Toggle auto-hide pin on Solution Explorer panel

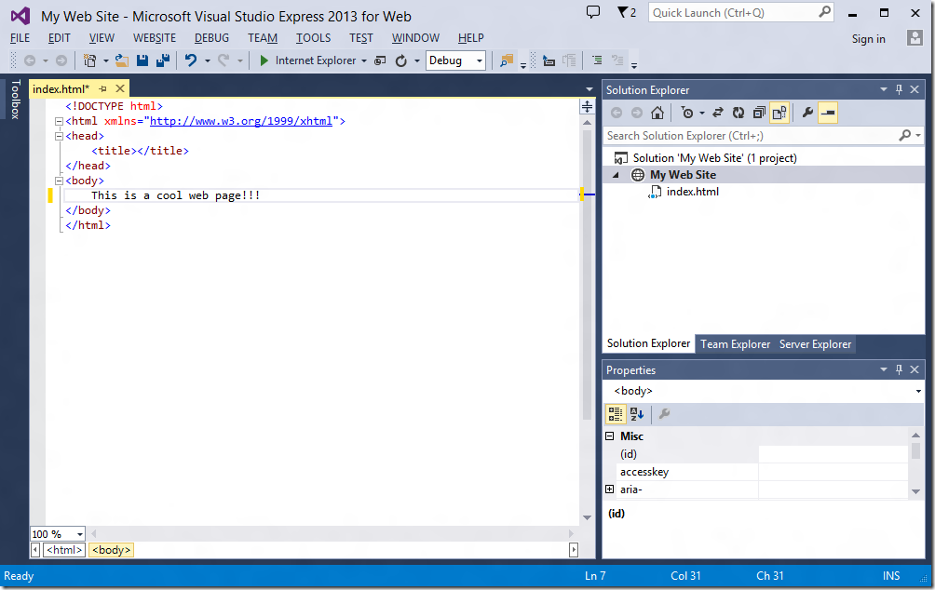click(900, 89)
